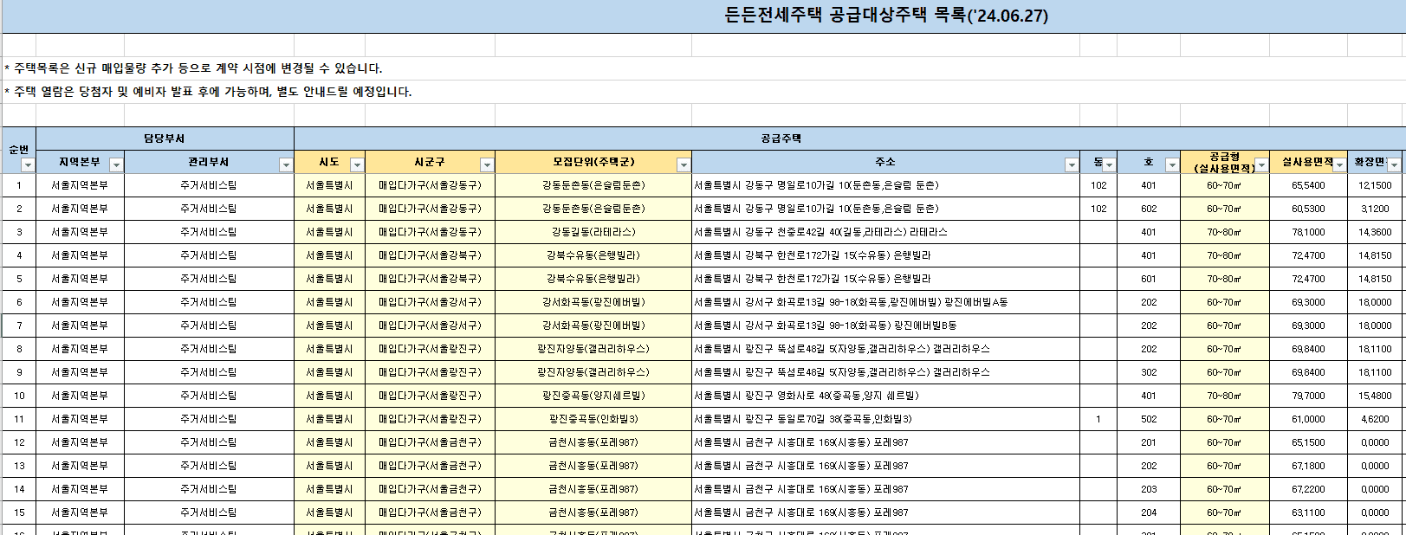Open the 지역본부 column filter dropdown
This screenshot has width=1406, height=535.
click(x=116, y=164)
